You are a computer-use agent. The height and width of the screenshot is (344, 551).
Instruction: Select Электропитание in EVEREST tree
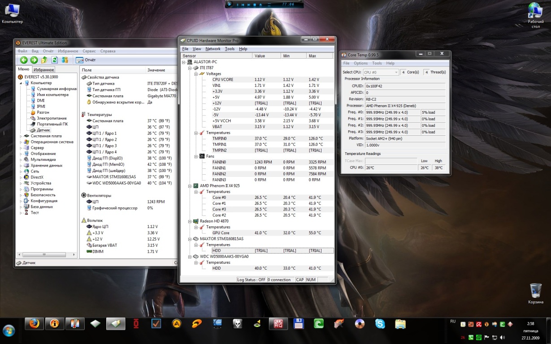(x=48, y=118)
